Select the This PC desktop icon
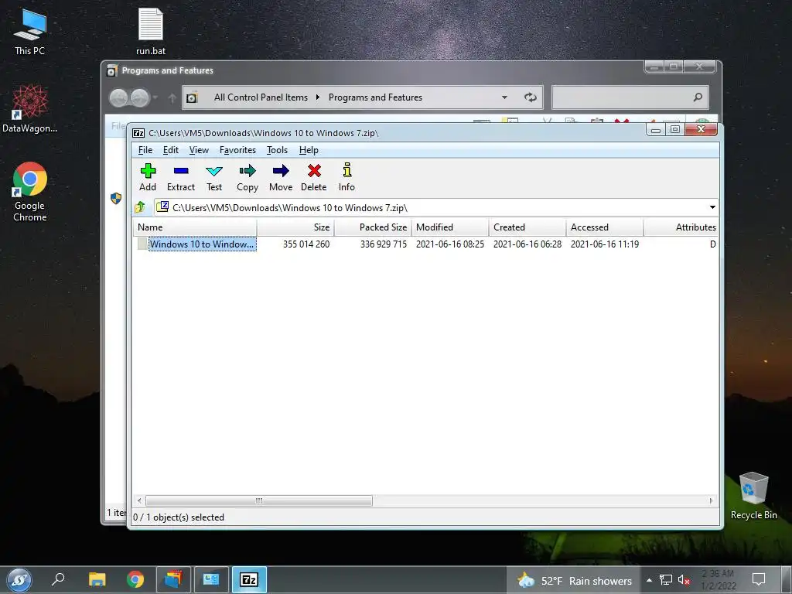The image size is (792, 594). (x=30, y=31)
